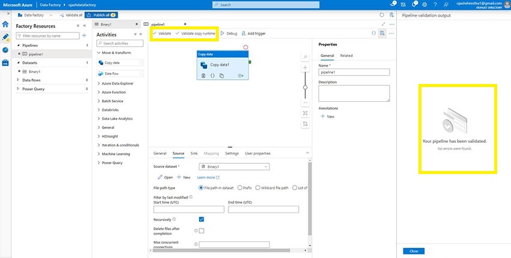Open the Monitor gauge hub
511x258 pixels.
(x=5, y=50)
